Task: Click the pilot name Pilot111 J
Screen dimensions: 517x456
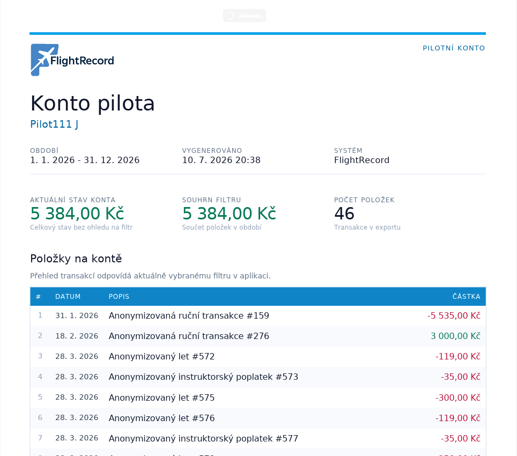Action: coord(54,124)
